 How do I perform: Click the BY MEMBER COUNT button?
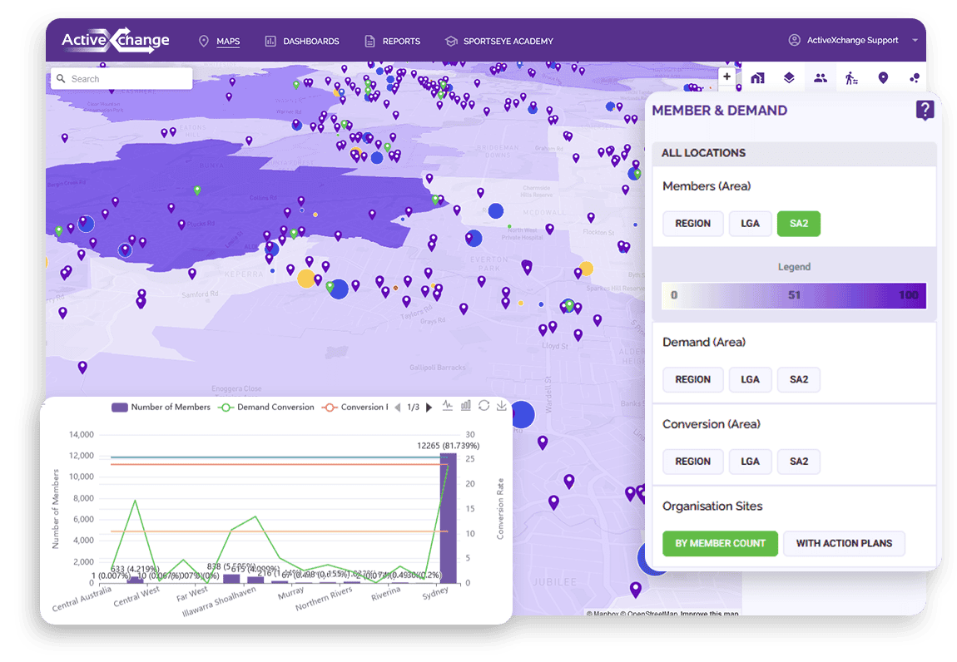(x=720, y=543)
